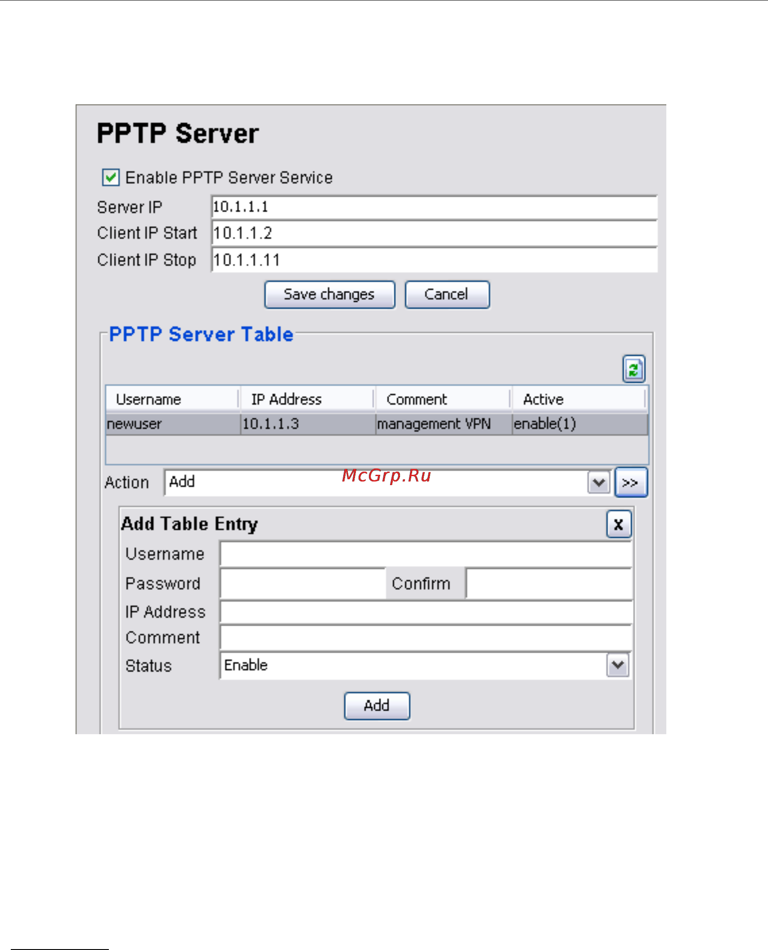This screenshot has width=768, height=950.
Task: Click the 10.1.1.3 table cell
Action: coord(308,424)
